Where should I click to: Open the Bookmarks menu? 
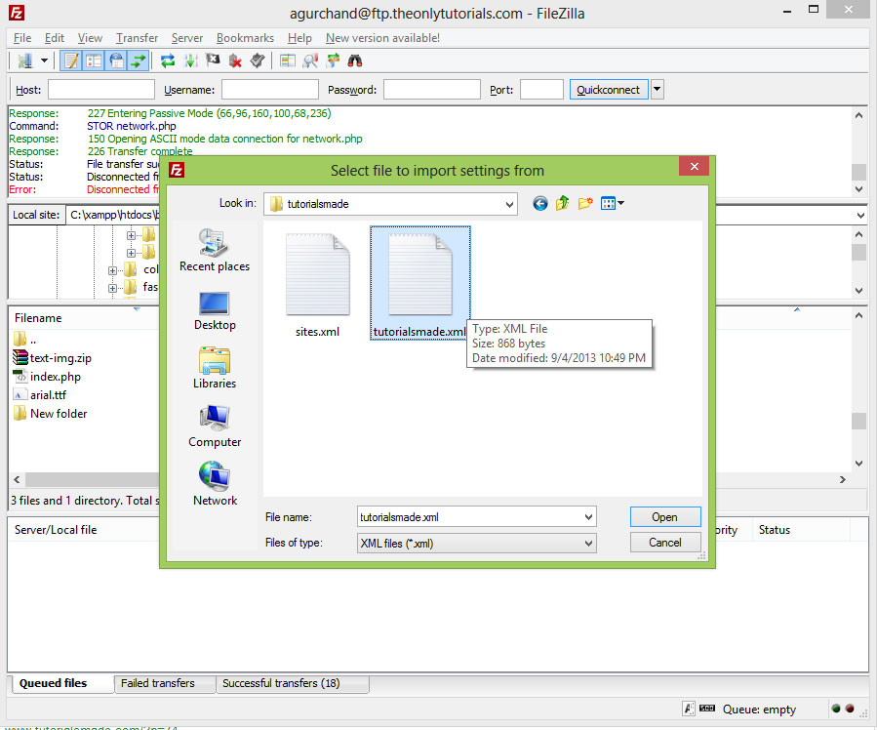245,37
